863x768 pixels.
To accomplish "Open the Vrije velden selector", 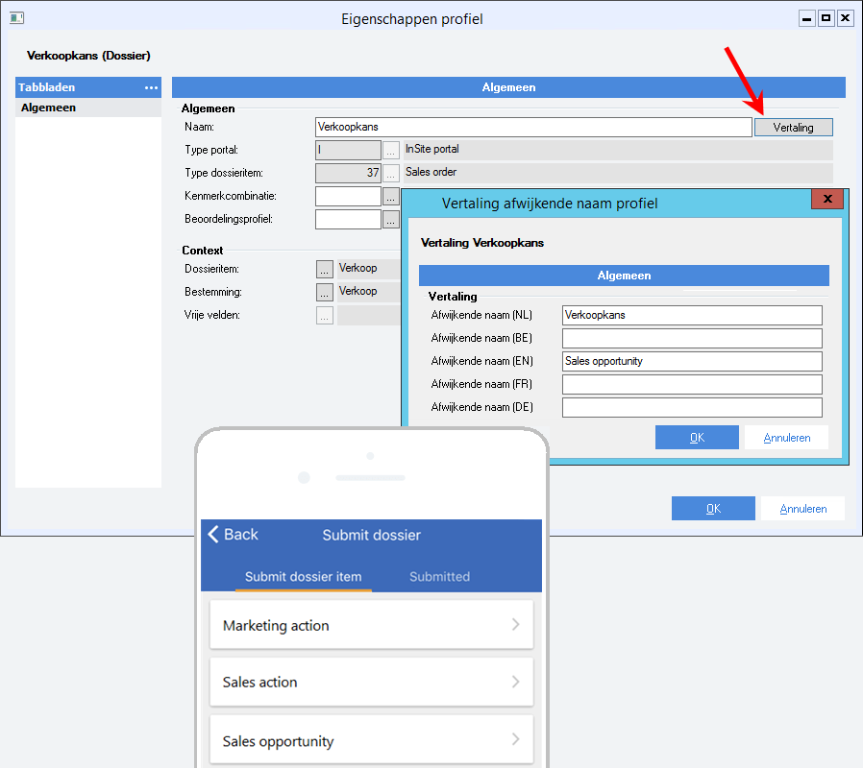I will tap(324, 314).
